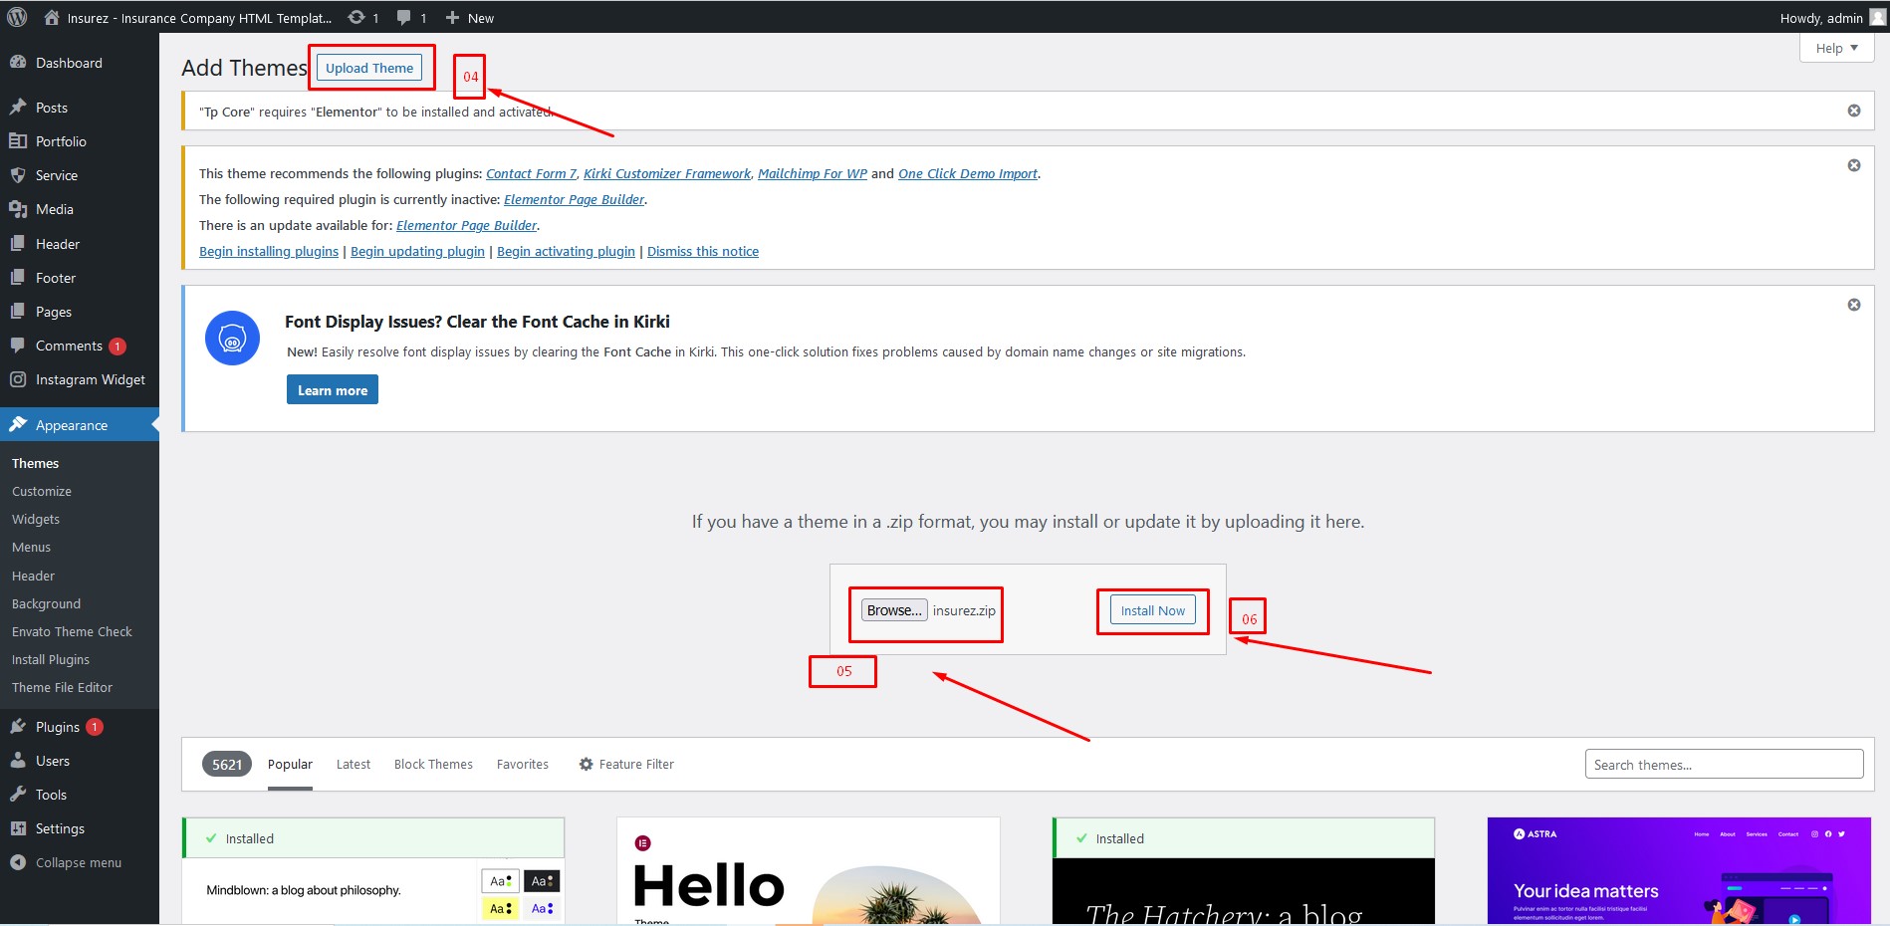Switch to the Latest themes tab
This screenshot has width=1890, height=926.
tap(354, 764)
